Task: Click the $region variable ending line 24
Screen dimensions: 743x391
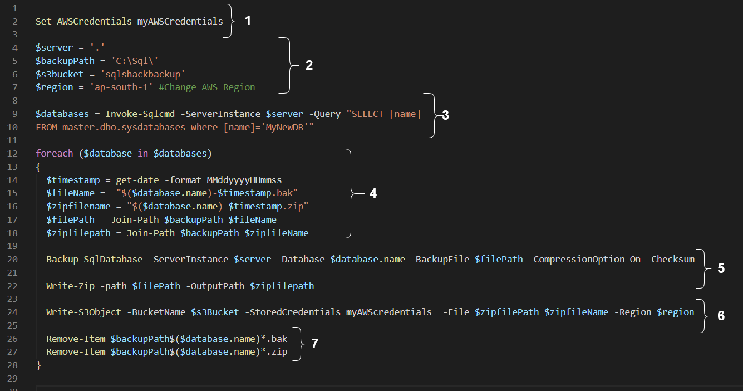Action: pyautogui.click(x=675, y=312)
